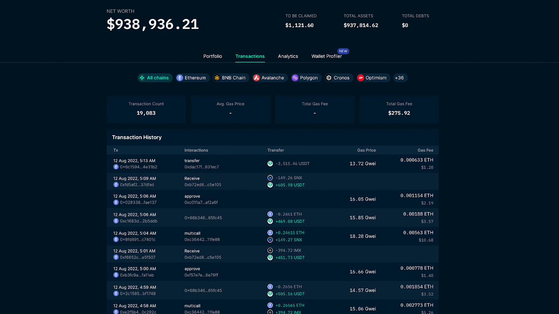Viewport: 559px width, 314px height.
Task: Toggle the IMX token icon in the Receive row
Action: tap(270, 250)
